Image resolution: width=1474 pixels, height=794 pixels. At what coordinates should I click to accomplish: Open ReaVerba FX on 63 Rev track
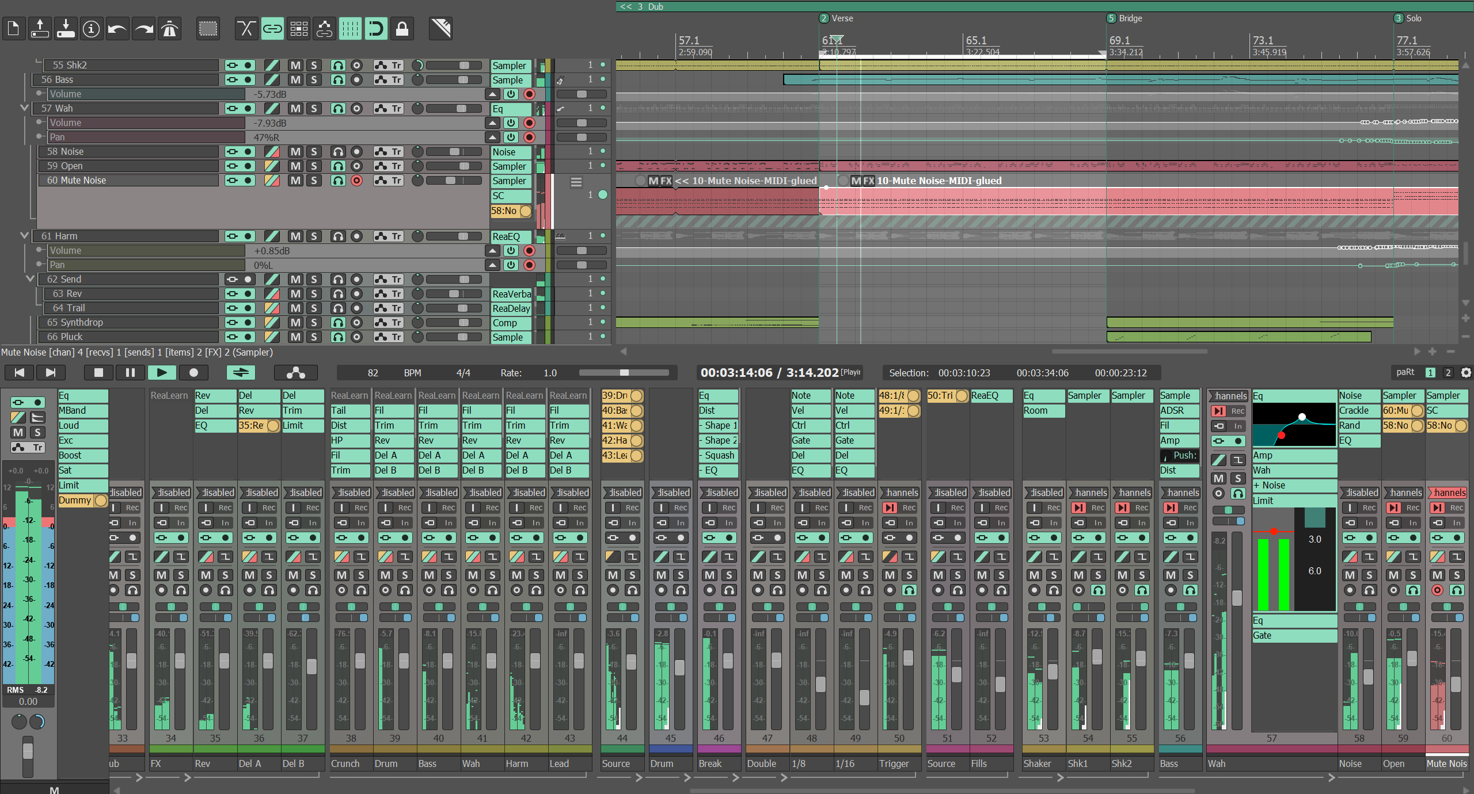(x=511, y=294)
